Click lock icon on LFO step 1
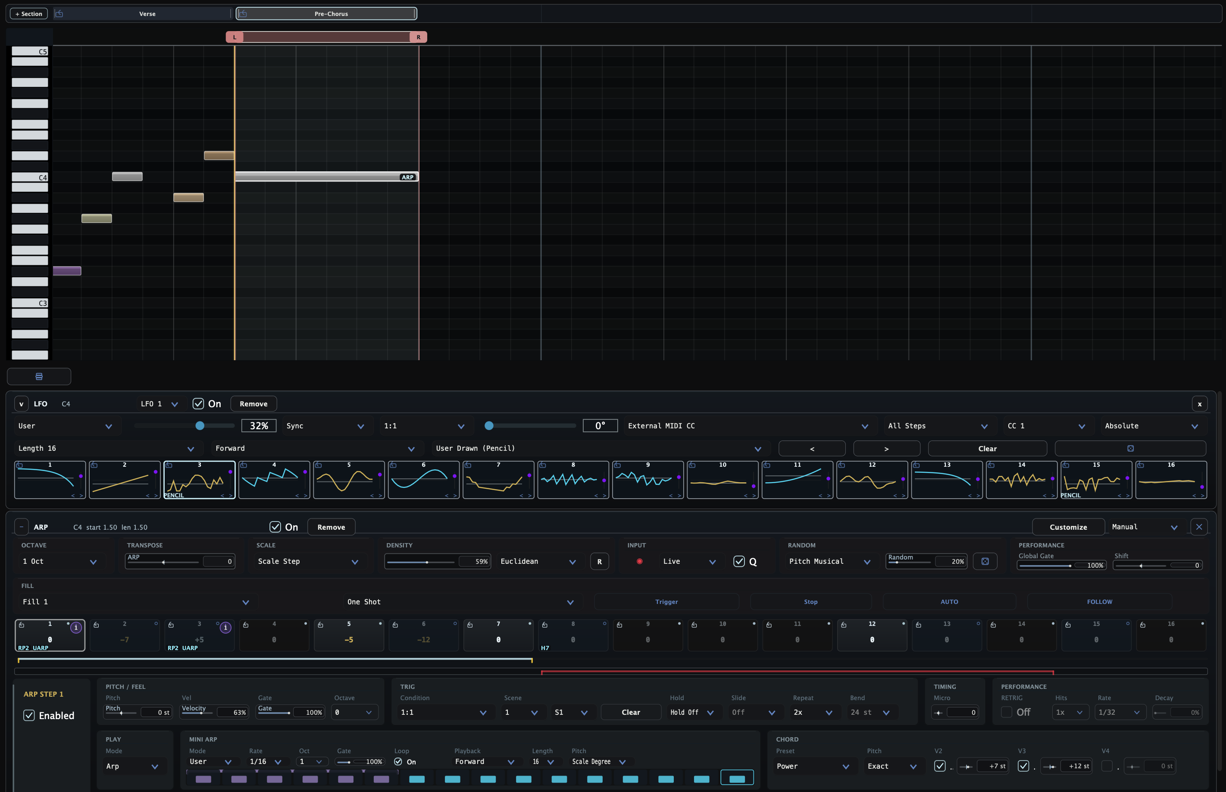Viewport: 1226px width, 792px height. tap(19, 465)
